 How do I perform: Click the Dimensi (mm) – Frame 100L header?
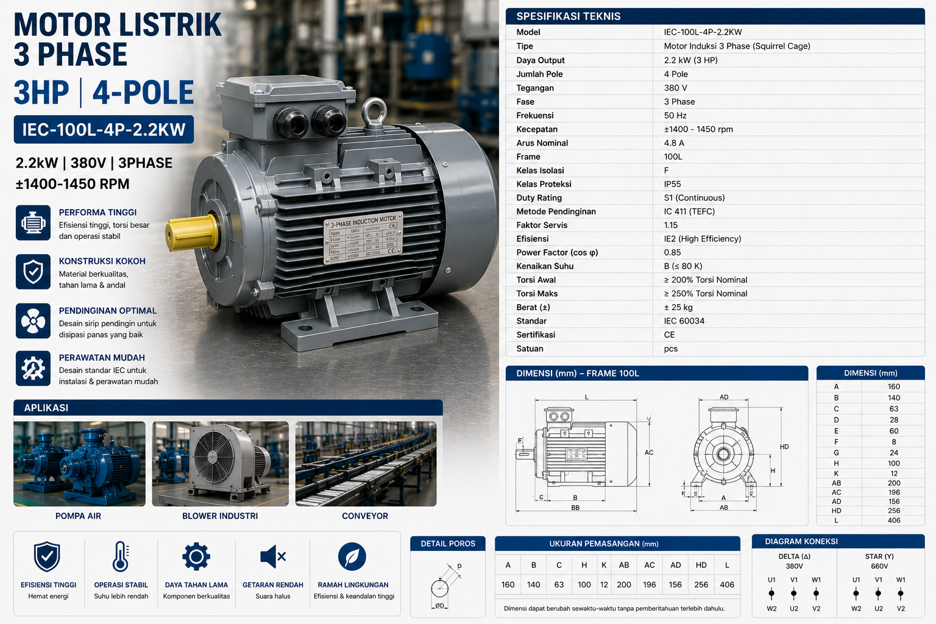657,373
